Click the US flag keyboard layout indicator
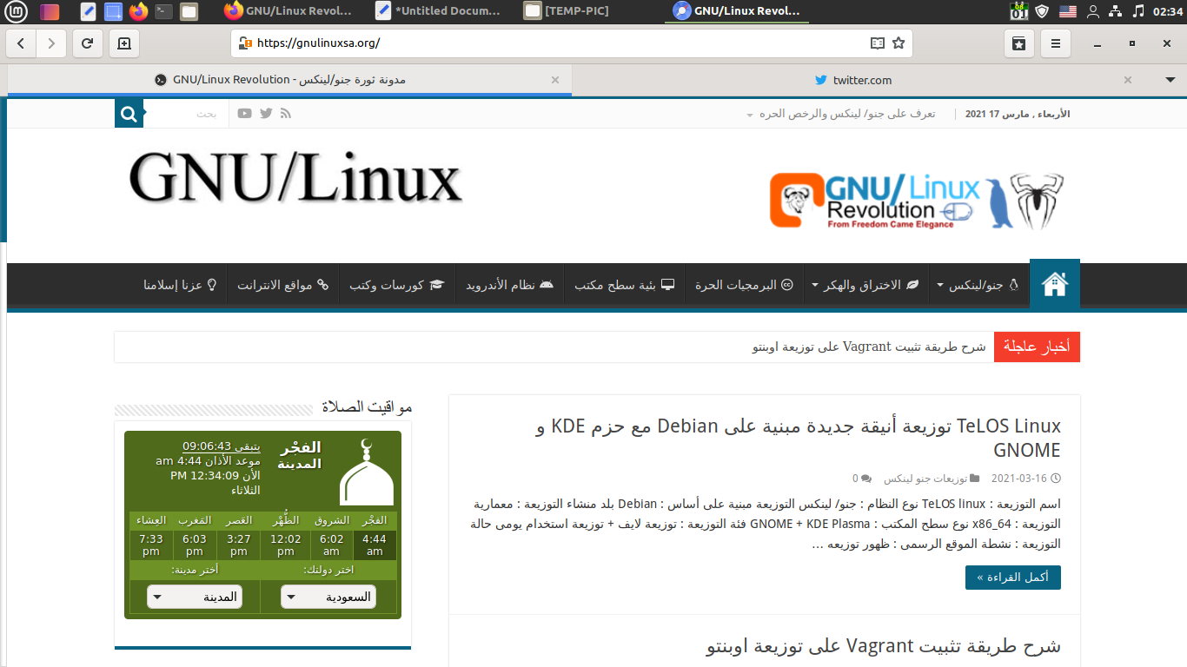 tap(1067, 11)
